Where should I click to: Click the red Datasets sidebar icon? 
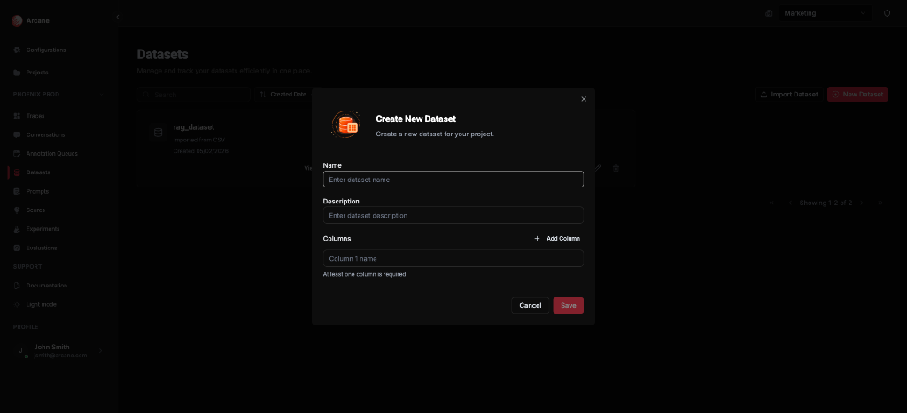tap(17, 172)
